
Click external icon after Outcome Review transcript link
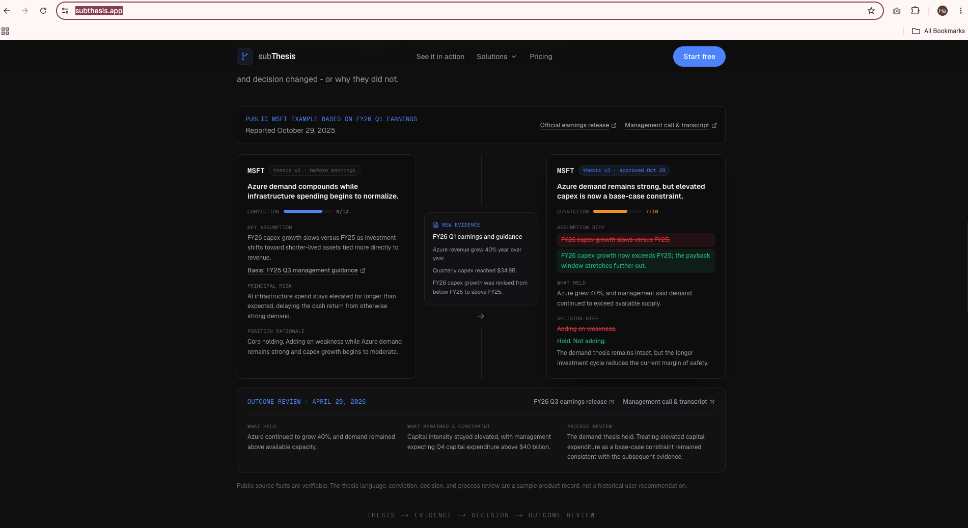pos(712,402)
